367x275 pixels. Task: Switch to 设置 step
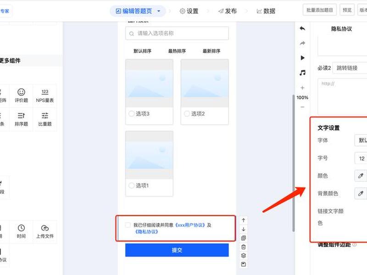point(189,11)
